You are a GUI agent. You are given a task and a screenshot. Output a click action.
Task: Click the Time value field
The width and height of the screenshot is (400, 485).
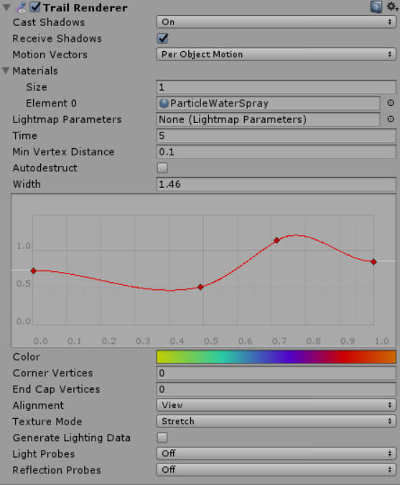pos(276,135)
